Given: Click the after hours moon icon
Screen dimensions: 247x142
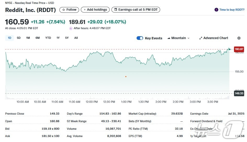Looking at the screenshot, I should click(71, 28).
